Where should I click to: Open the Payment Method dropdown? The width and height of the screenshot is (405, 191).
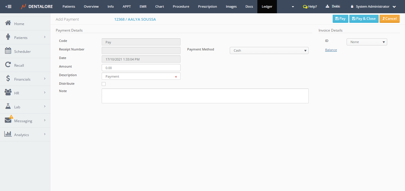[x=269, y=50]
